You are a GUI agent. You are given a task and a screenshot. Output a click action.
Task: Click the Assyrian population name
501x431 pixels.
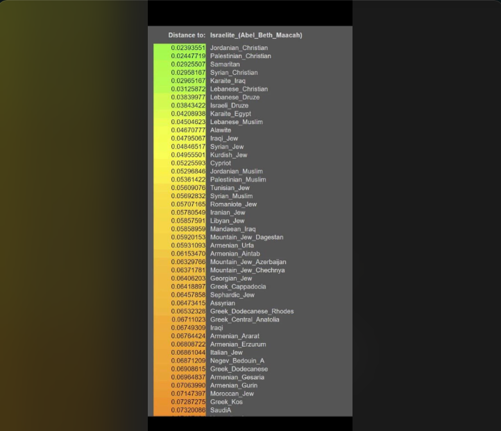pyautogui.click(x=222, y=303)
